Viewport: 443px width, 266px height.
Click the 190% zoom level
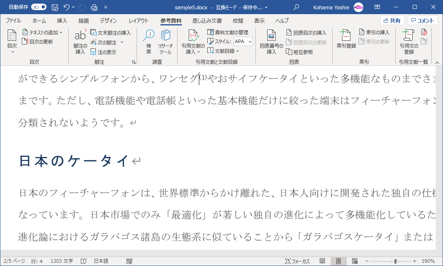click(428, 261)
